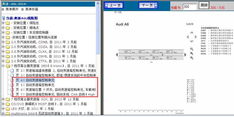Expand the 安装位置:连接位置和插头连接 folder
234x117 pixels.
click(x=3, y=37)
